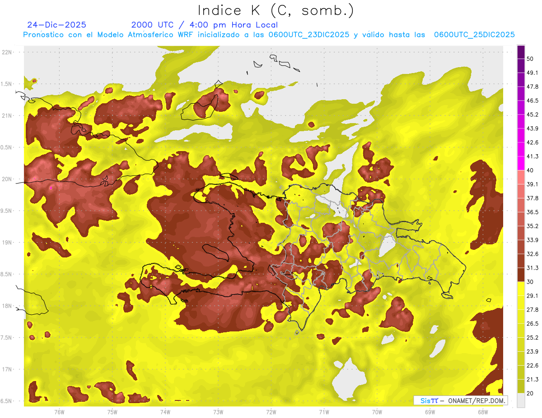Click the colorbar value label 35.2
Screen dimensions: 542x418
coord(533,226)
